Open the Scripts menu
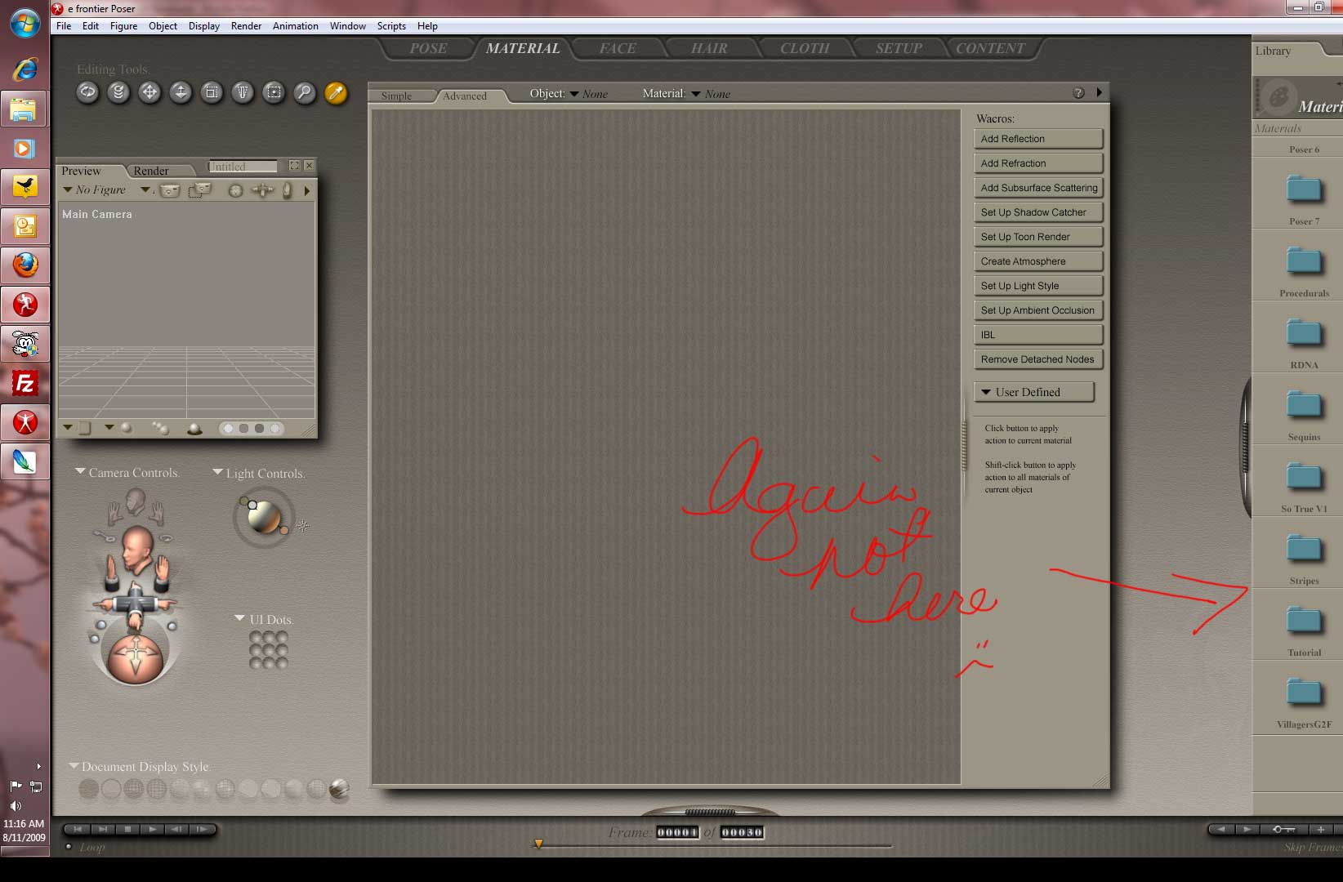Screen dimensions: 1343x882 391,26
